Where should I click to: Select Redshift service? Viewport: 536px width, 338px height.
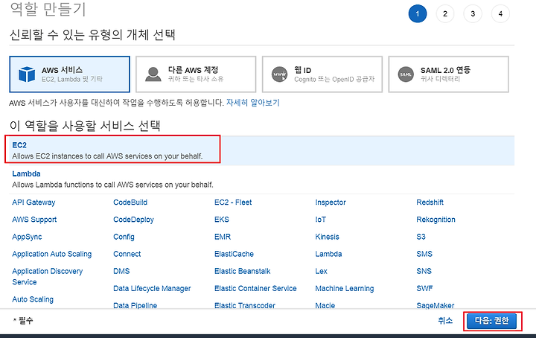[x=430, y=203]
